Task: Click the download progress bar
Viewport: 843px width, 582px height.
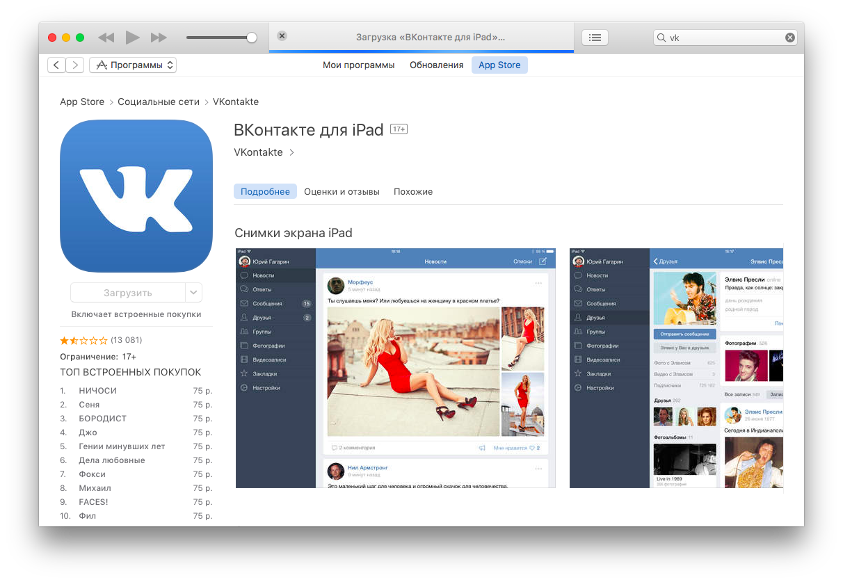Action: [421, 51]
